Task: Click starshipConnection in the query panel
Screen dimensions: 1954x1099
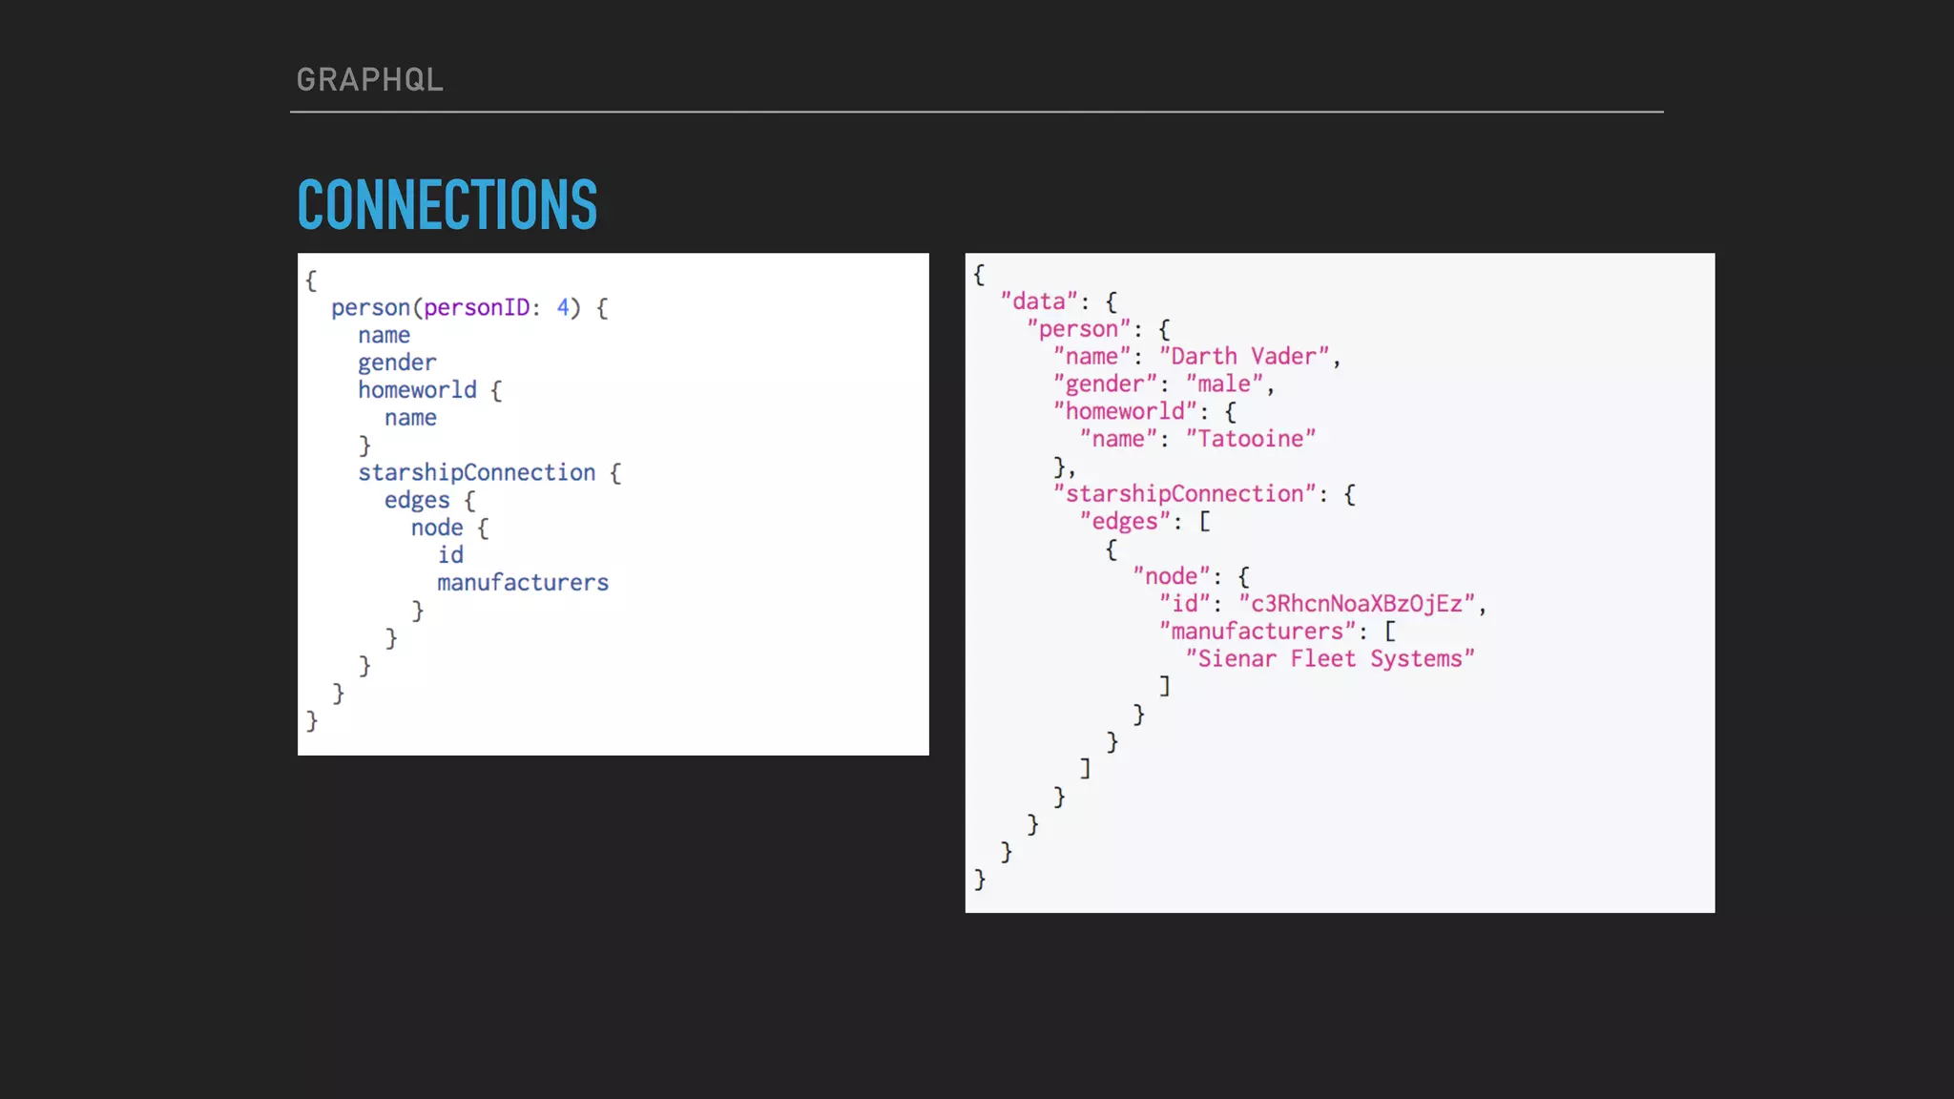Action: [476, 472]
